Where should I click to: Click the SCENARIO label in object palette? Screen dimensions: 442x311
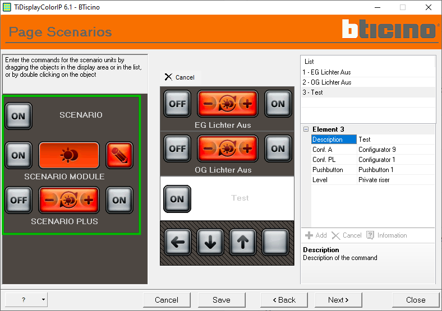click(x=81, y=115)
